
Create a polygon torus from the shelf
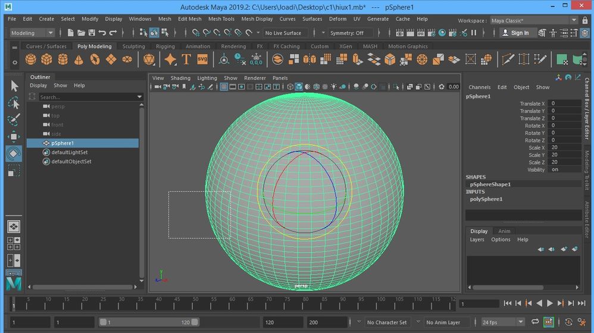(x=95, y=59)
